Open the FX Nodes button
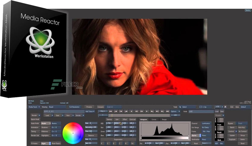Screen dimensions: 252x146 pyautogui.click(x=35, y=143)
